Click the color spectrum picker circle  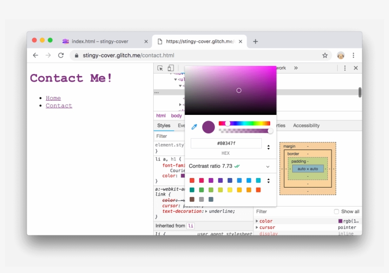tap(239, 91)
